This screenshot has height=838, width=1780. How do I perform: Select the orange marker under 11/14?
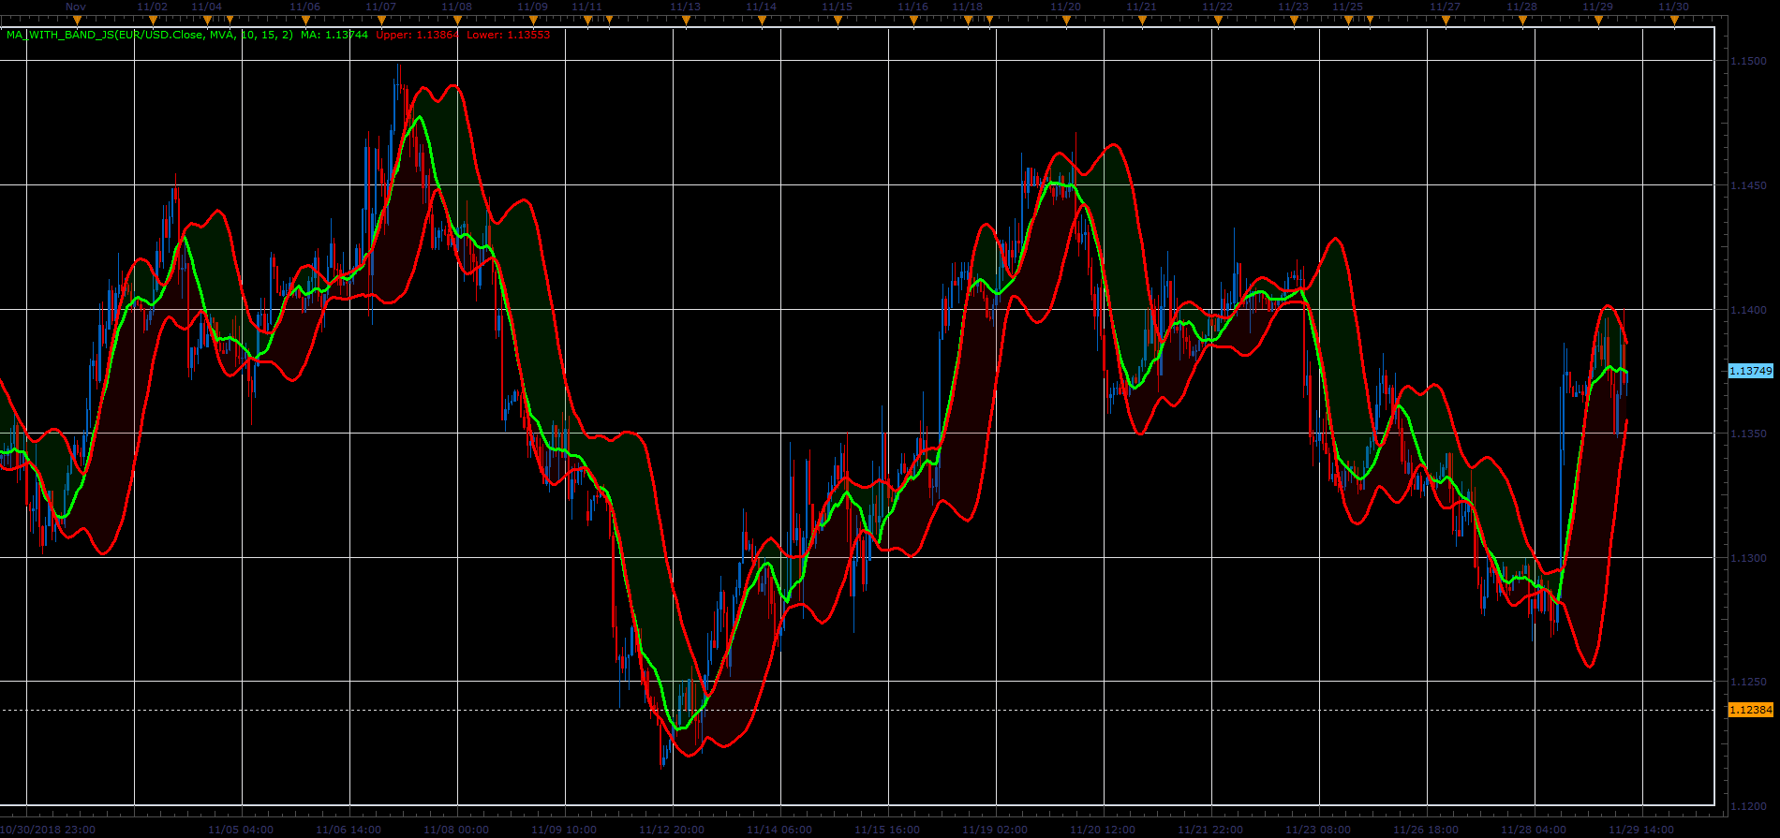[761, 19]
